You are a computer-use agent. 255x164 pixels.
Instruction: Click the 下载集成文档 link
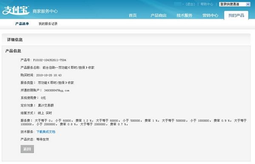click(x=46, y=132)
